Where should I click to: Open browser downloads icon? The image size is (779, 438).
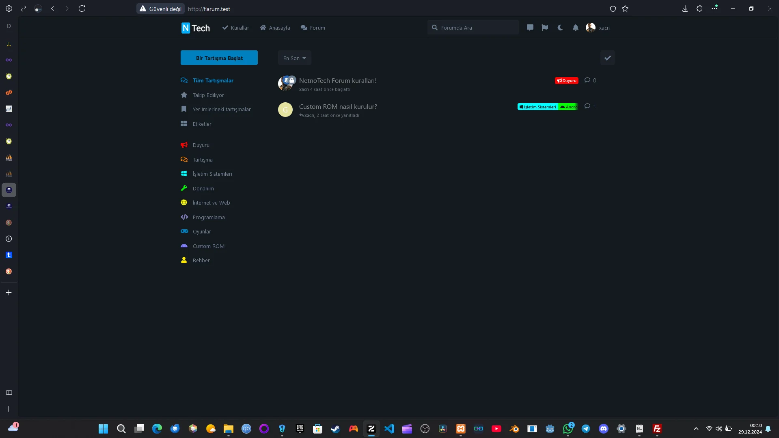685,9
